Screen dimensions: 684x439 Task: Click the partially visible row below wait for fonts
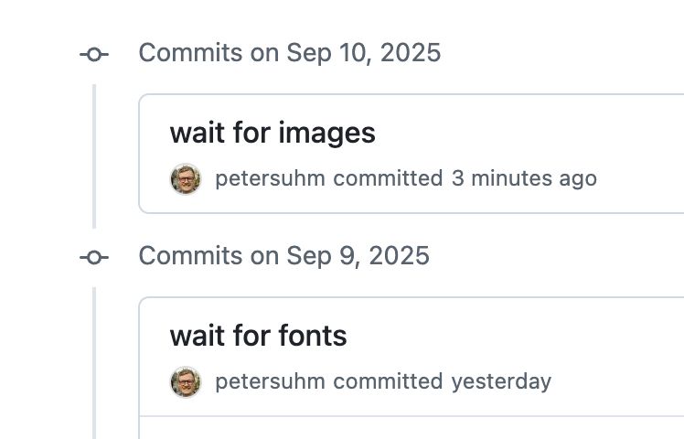[411, 428]
